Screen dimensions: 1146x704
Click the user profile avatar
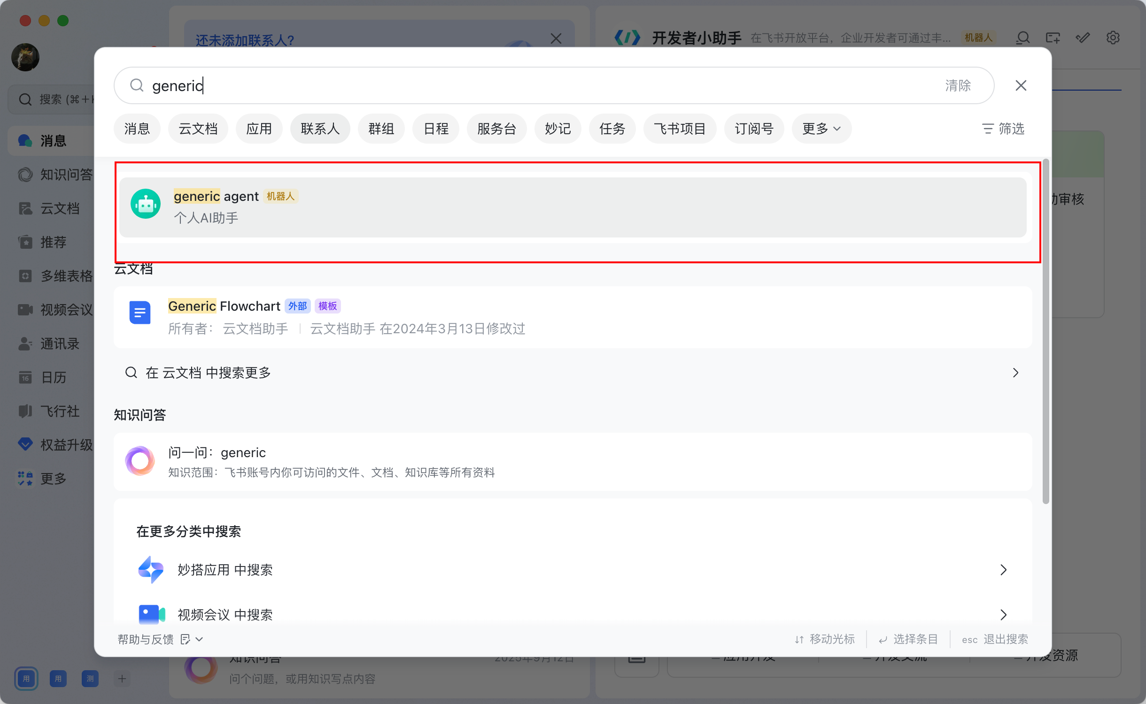pos(25,58)
